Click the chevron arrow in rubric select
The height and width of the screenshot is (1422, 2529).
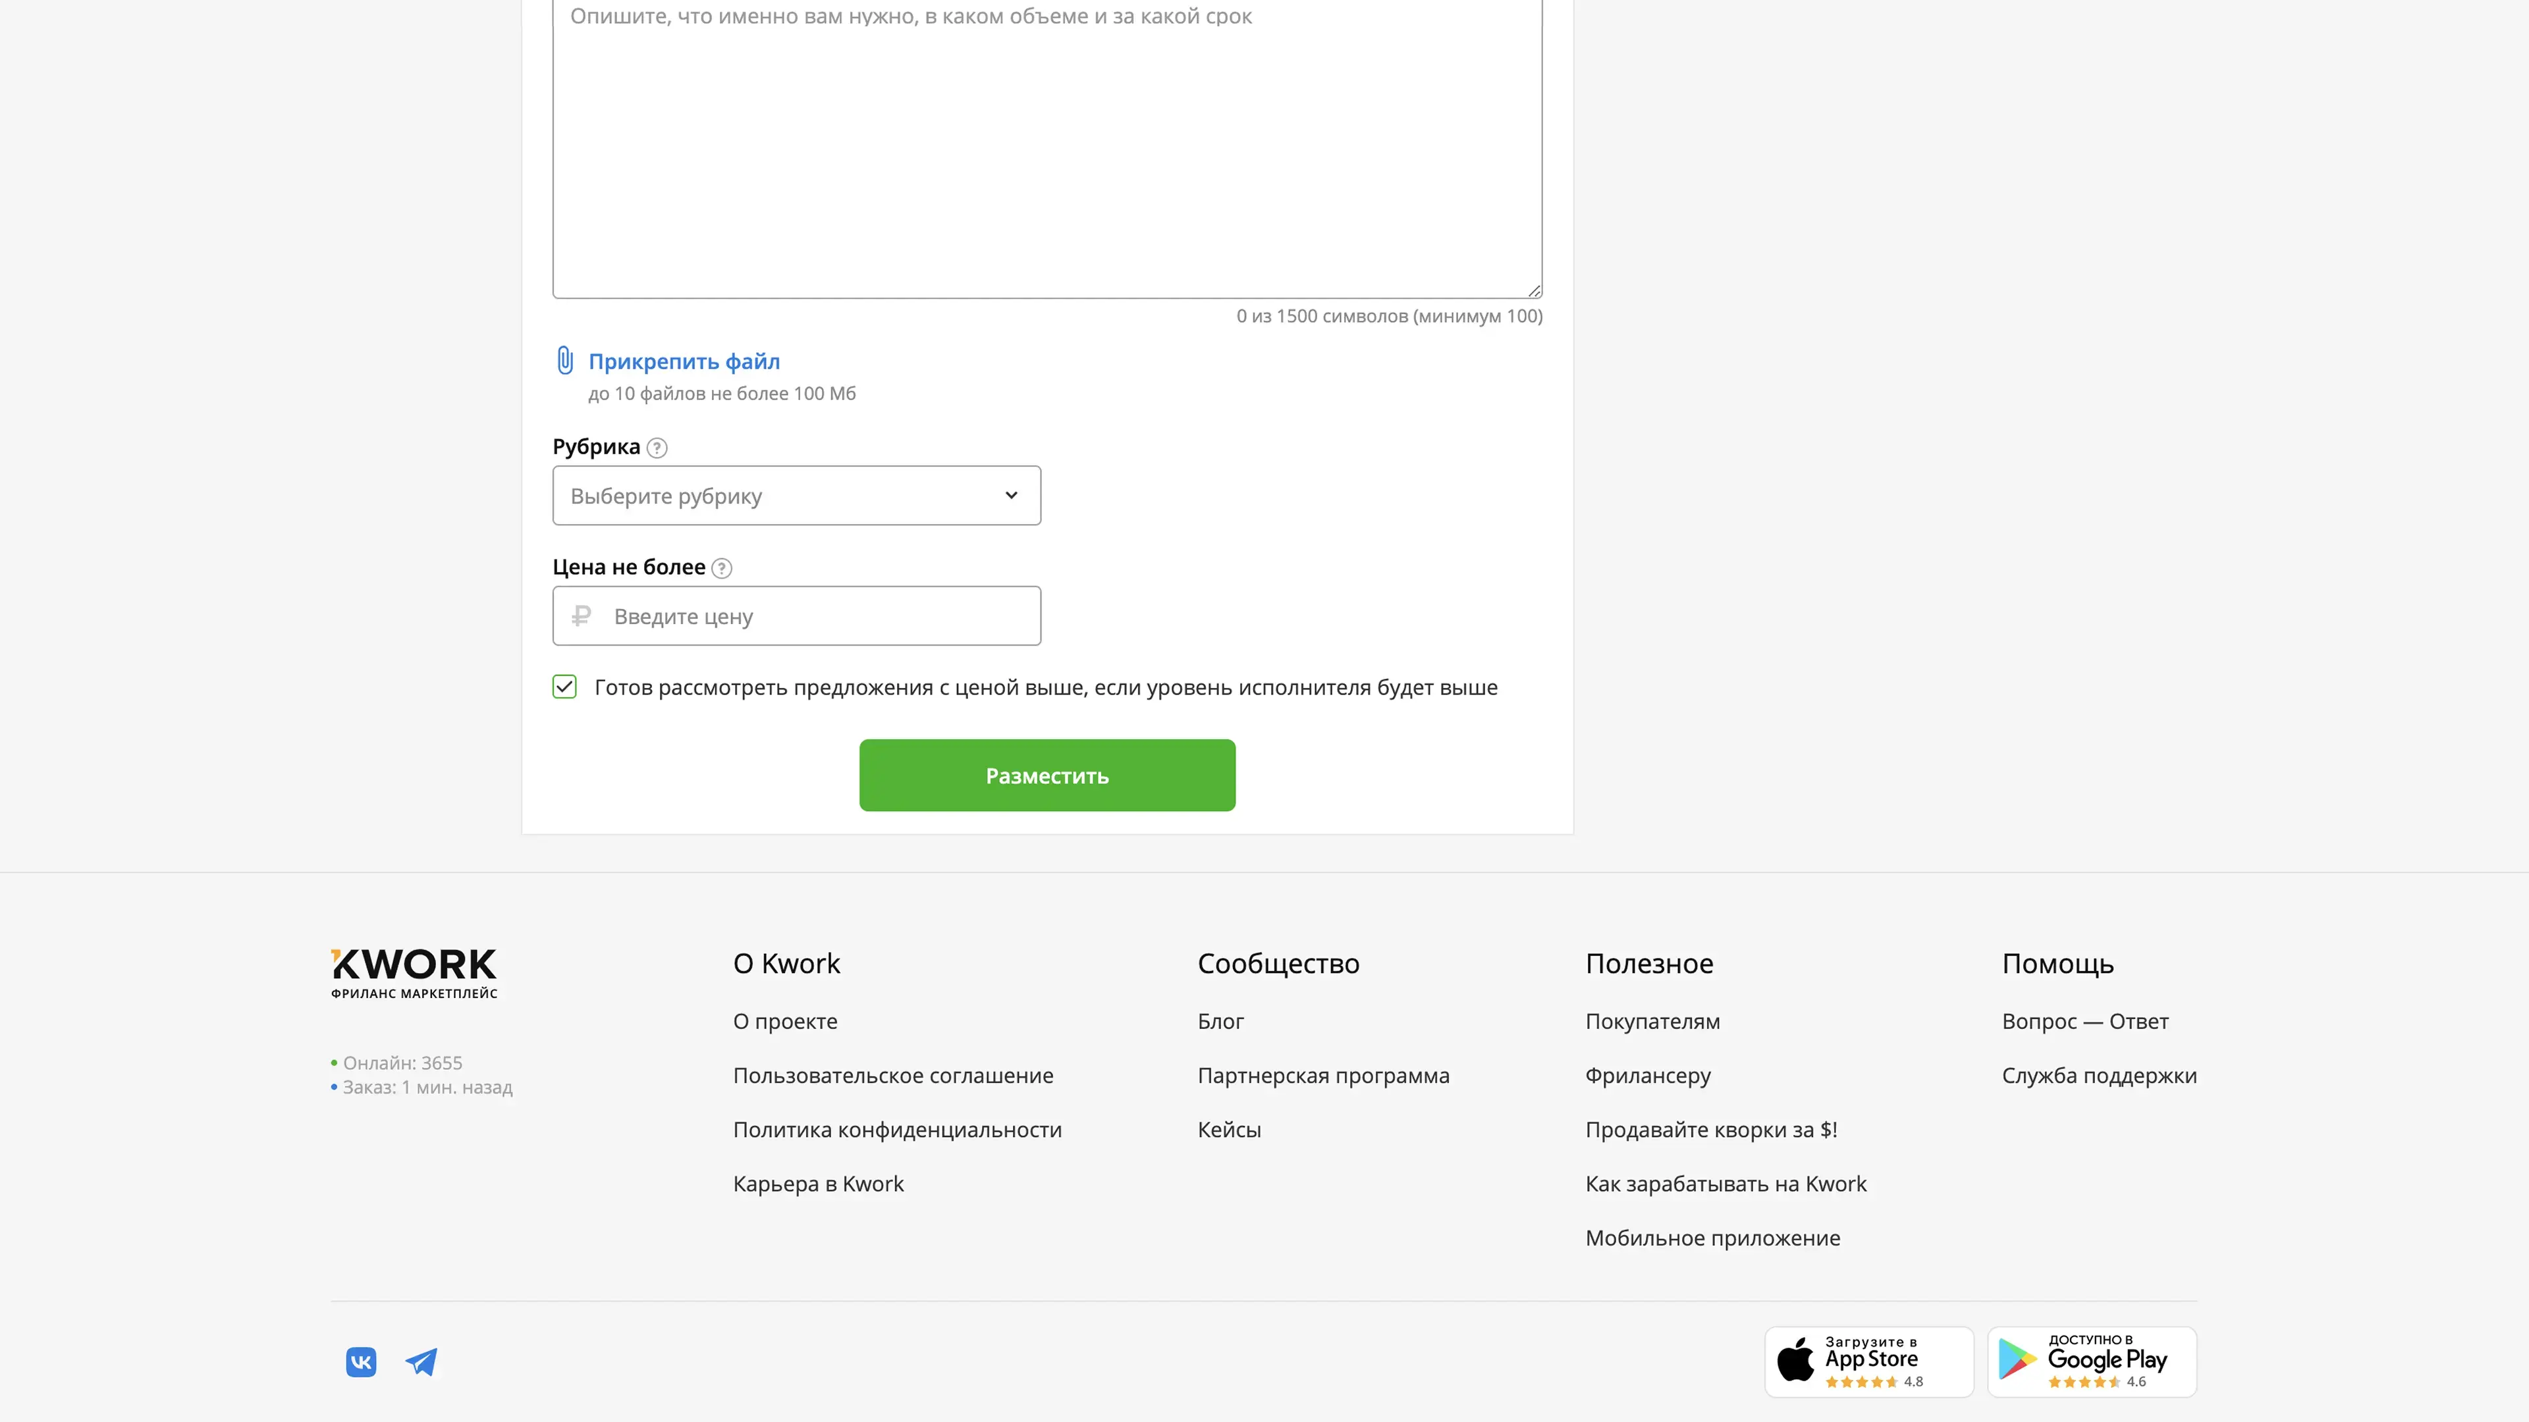1011,496
